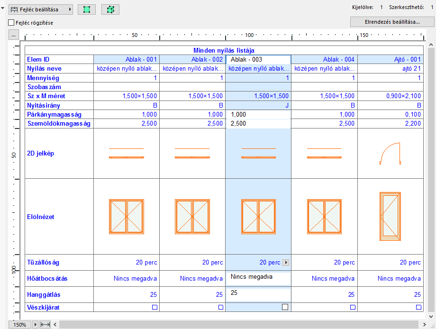
Task: Click vertical scrollbar up arrow
Action: tap(431, 45)
